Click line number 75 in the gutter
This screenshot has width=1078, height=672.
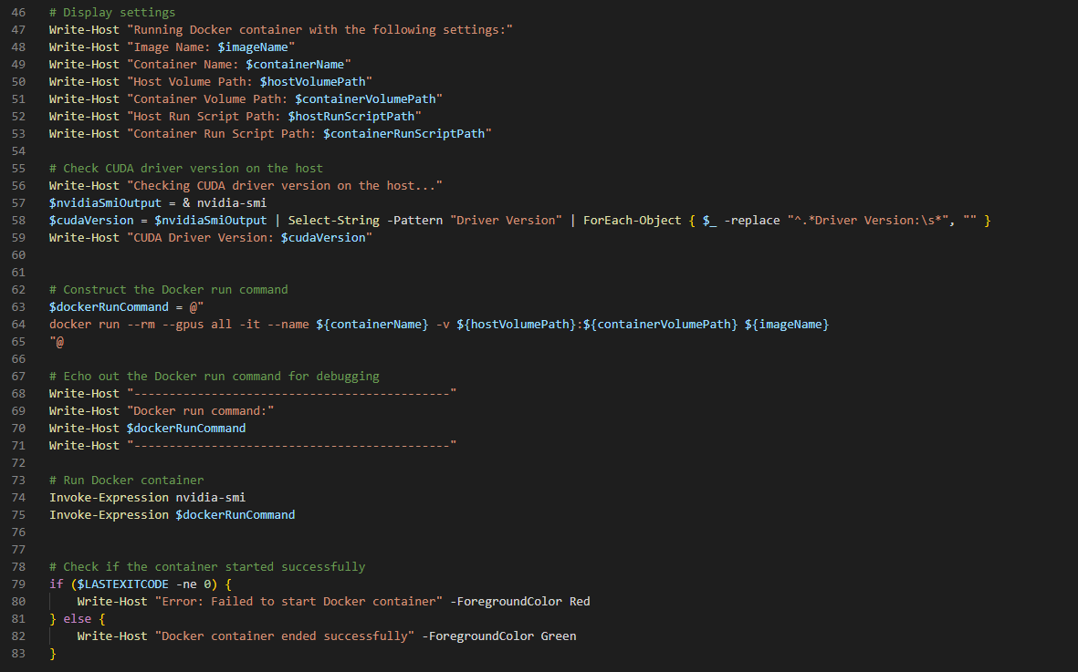(x=19, y=514)
